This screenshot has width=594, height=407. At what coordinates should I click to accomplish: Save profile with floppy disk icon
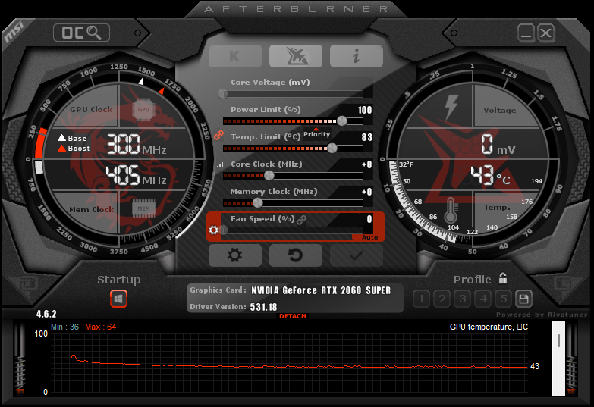pyautogui.click(x=523, y=299)
